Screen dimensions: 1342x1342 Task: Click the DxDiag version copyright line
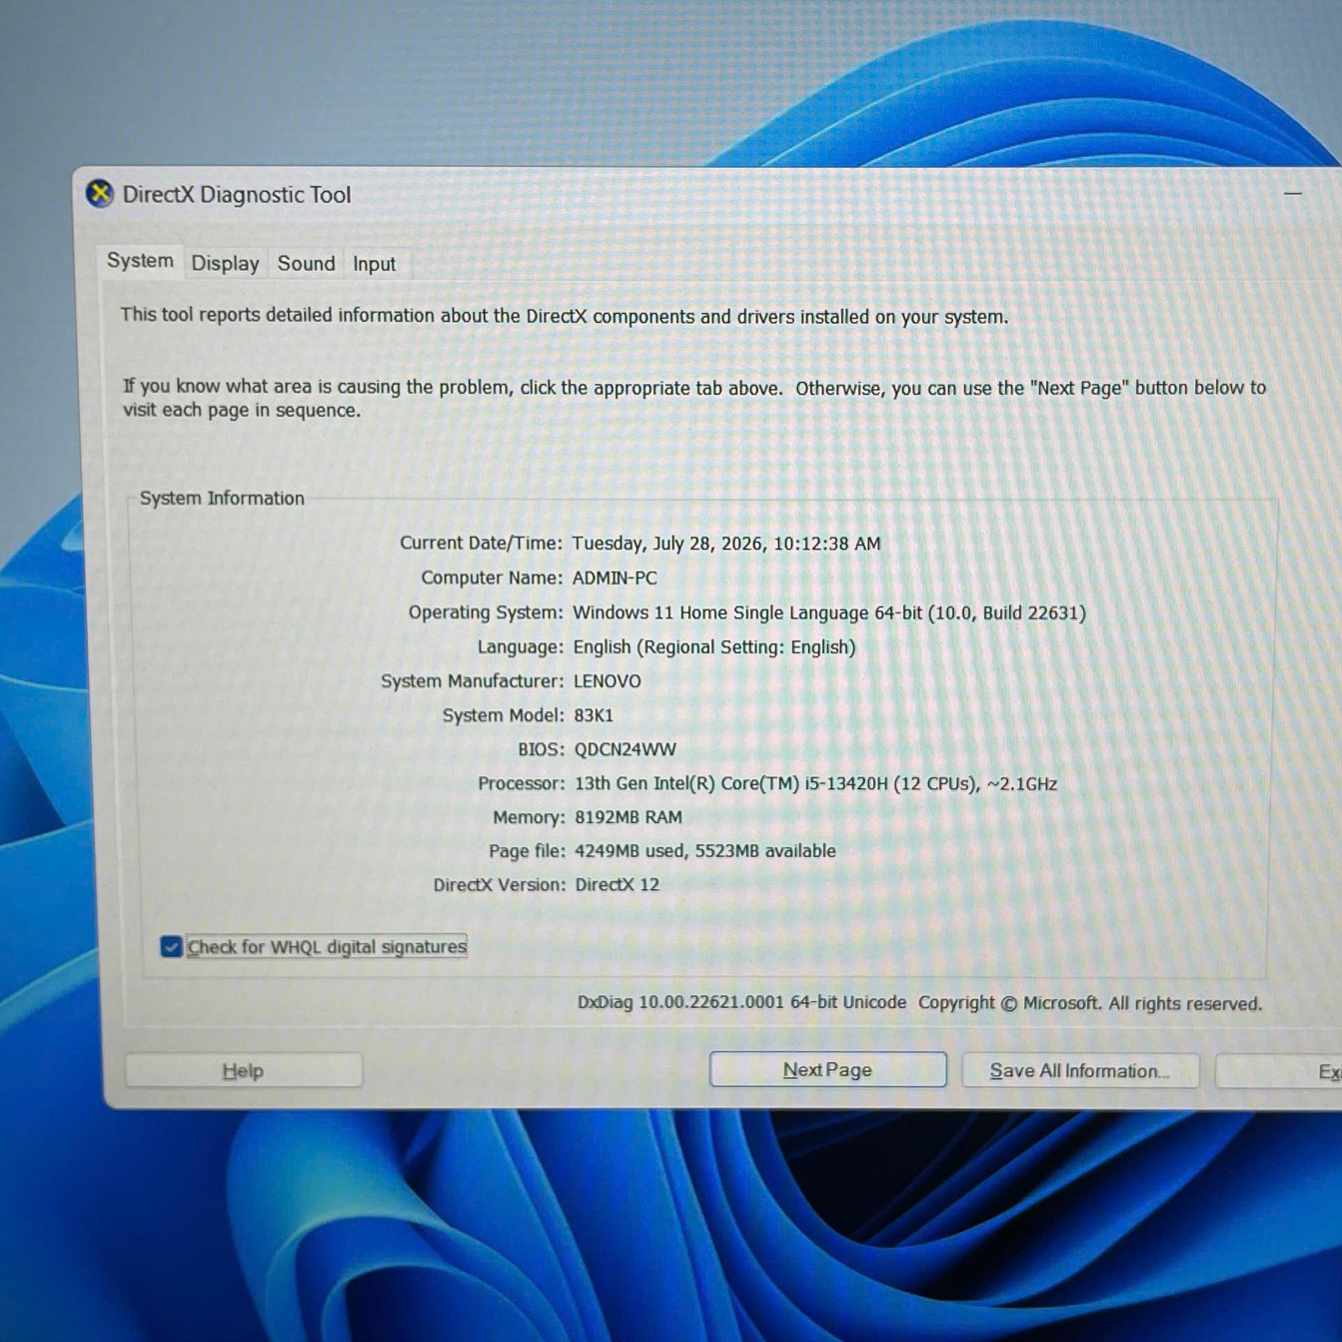pyautogui.click(x=920, y=1002)
